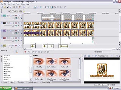This screenshot has height=90, width=121.
Task: Stop playback in the transport bar
Action: 42,52
